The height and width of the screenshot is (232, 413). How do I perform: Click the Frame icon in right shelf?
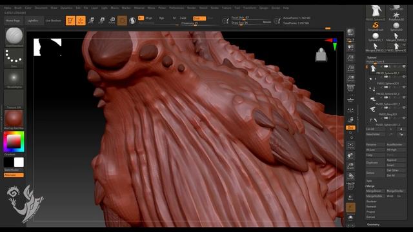350,146
